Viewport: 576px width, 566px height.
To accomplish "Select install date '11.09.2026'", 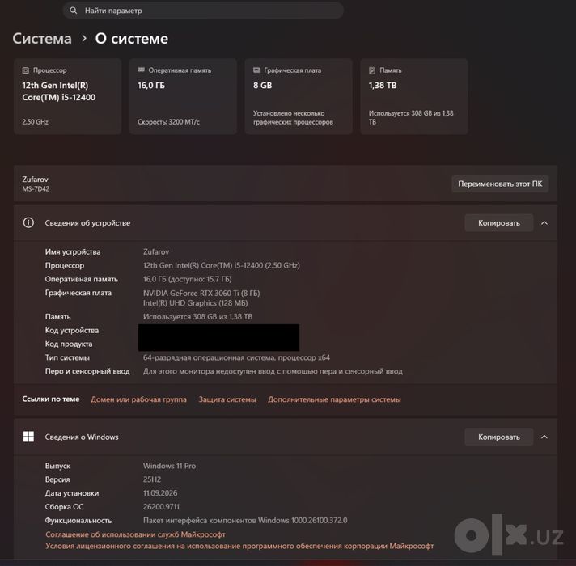I will 160,493.
